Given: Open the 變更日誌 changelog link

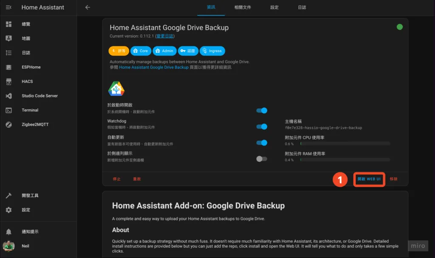Looking at the screenshot, I should (165, 36).
